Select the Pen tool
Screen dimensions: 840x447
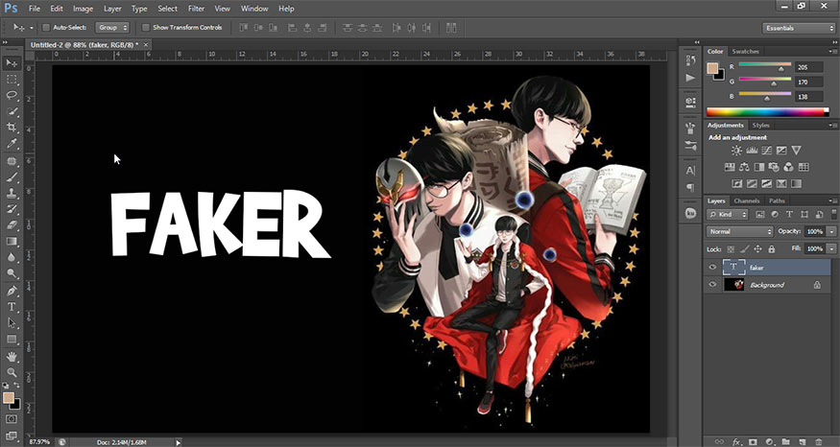click(x=12, y=291)
